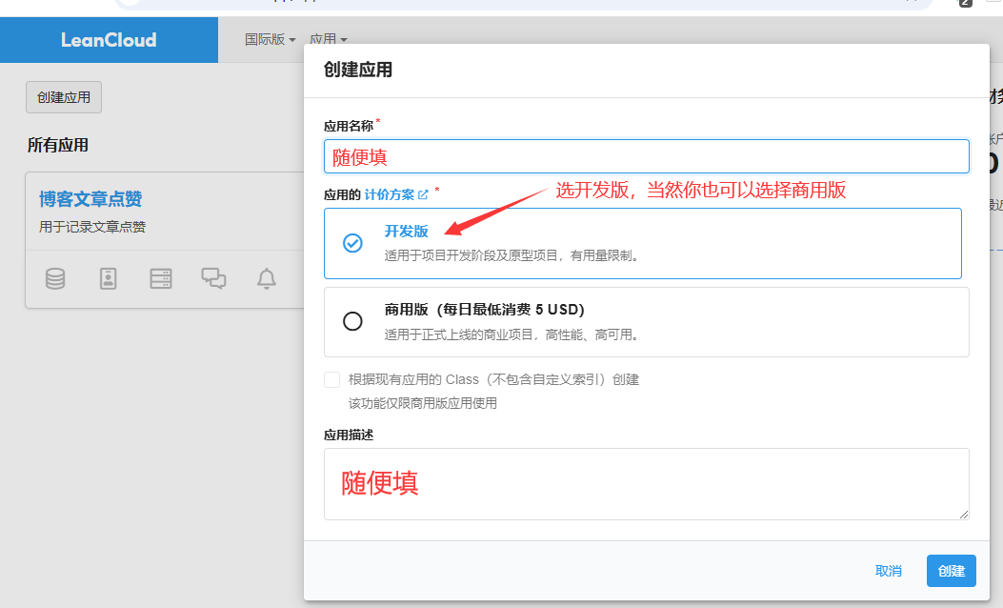Click the external link icon beside 计价方案
The image size is (1003, 608).
point(424,195)
